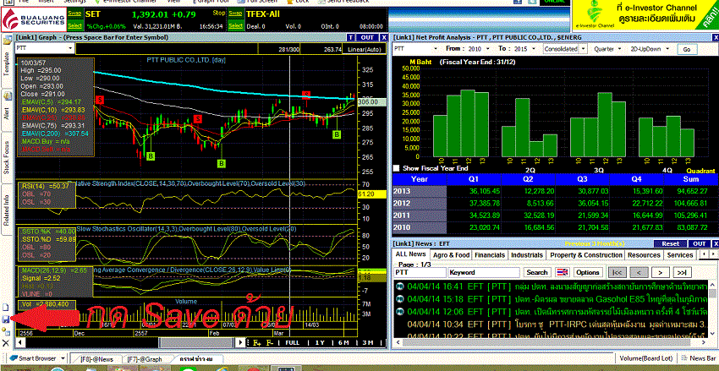719x371 pixels.
Task: Click the Reset button in News panel
Action: (x=671, y=243)
